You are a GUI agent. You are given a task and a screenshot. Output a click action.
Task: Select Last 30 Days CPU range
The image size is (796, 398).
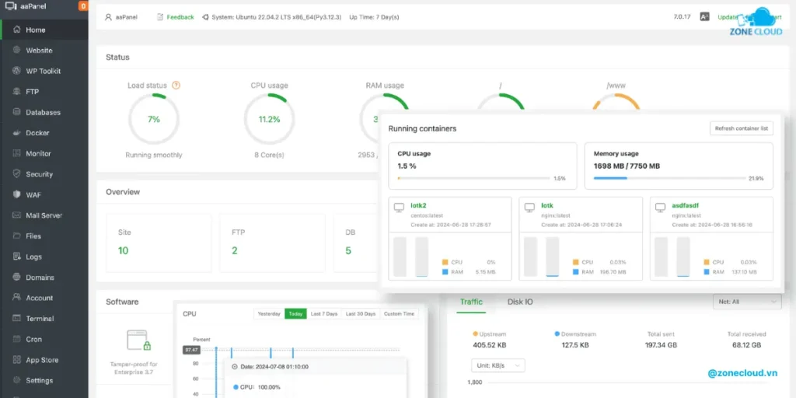pyautogui.click(x=361, y=314)
